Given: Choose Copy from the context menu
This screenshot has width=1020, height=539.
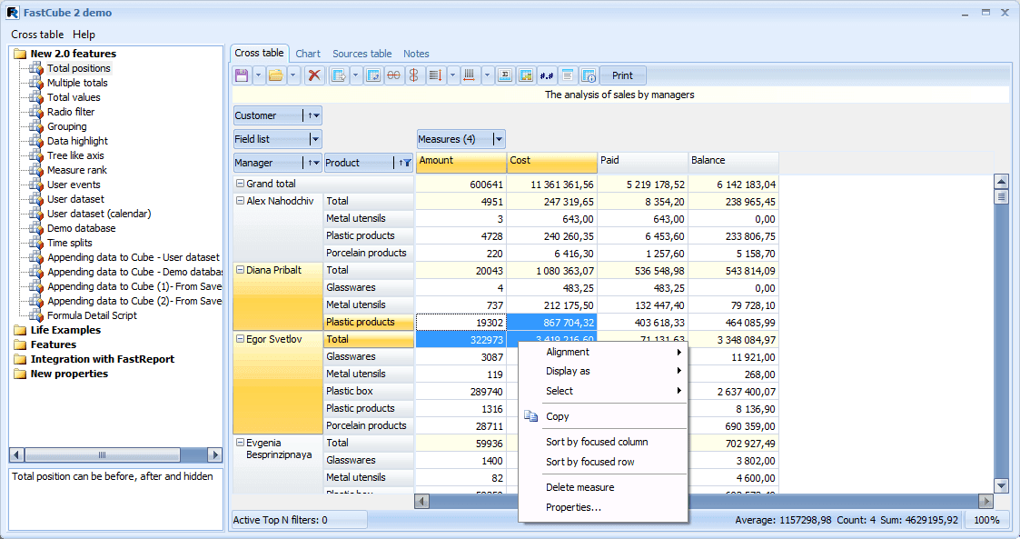Looking at the screenshot, I should tap(603, 416).
